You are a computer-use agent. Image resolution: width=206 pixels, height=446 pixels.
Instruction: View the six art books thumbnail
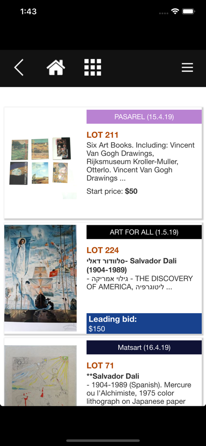point(41,161)
